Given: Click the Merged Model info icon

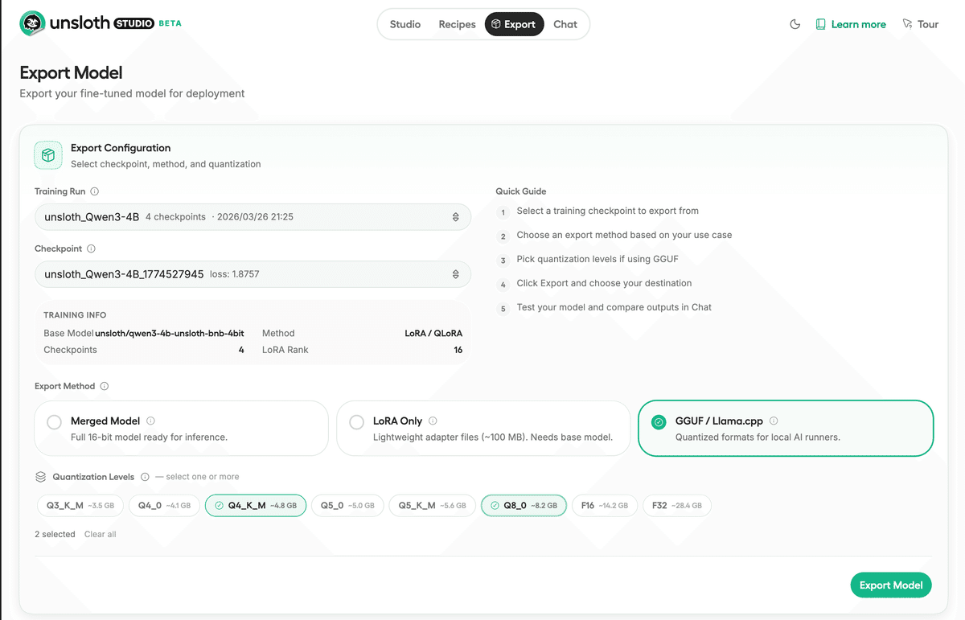Looking at the screenshot, I should coord(151,421).
